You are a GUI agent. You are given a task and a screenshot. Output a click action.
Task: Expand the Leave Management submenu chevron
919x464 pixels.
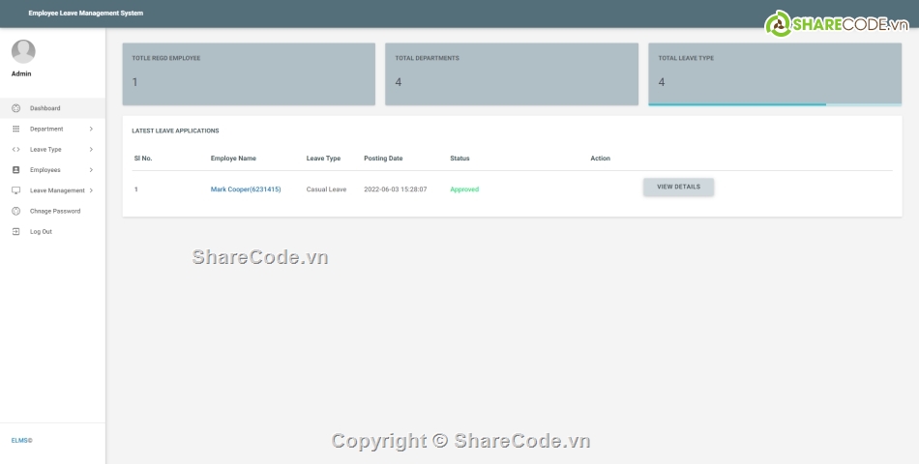[91, 190]
